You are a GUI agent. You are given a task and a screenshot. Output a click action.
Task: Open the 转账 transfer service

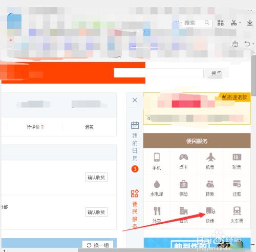(x=210, y=188)
